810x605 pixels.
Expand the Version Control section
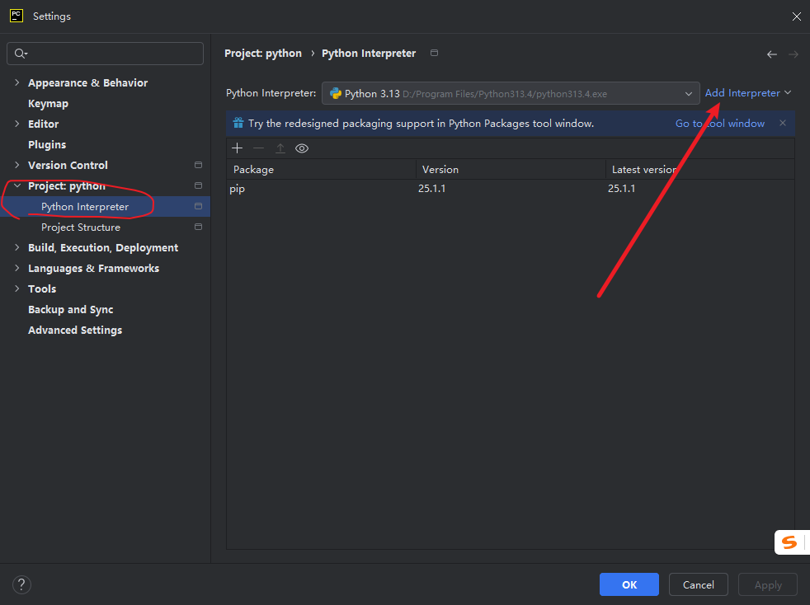coord(17,165)
